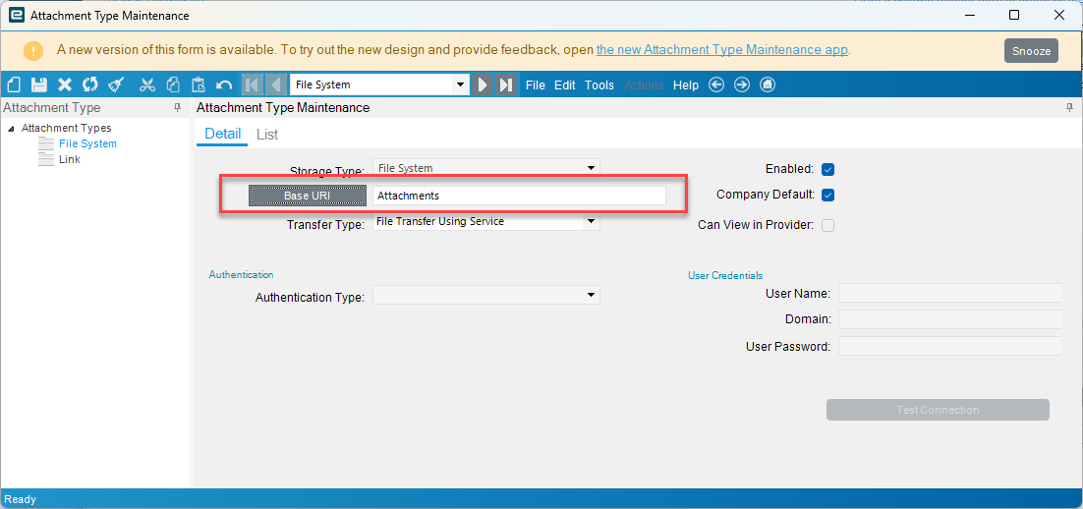This screenshot has width=1083, height=509.
Task: Open the record selector dropdown in toolbar
Action: coord(460,85)
